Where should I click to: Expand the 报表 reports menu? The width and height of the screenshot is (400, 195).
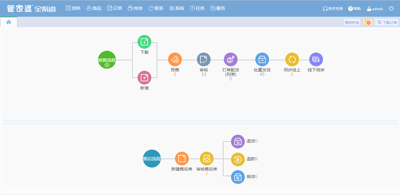click(x=156, y=8)
